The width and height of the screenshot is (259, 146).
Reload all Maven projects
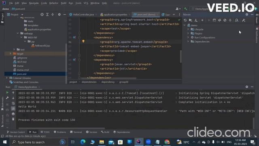pyautogui.click(x=185, y=20)
